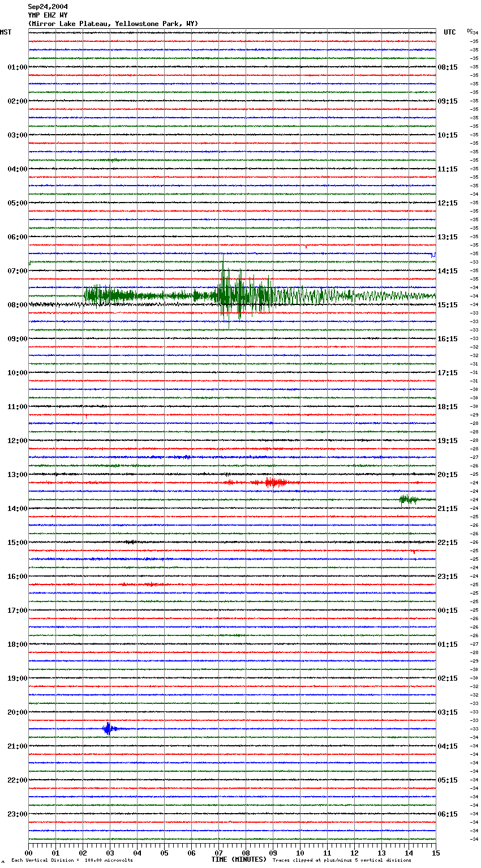Click the 06:00 MST time label
The height and width of the screenshot is (868, 481).
coord(17,237)
